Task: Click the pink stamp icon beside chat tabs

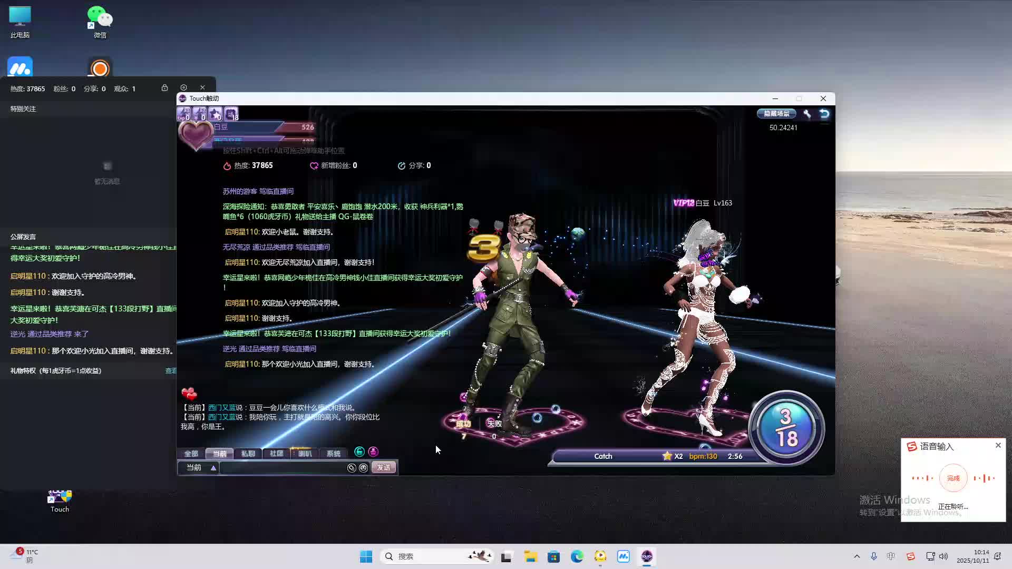Action: [373, 452]
